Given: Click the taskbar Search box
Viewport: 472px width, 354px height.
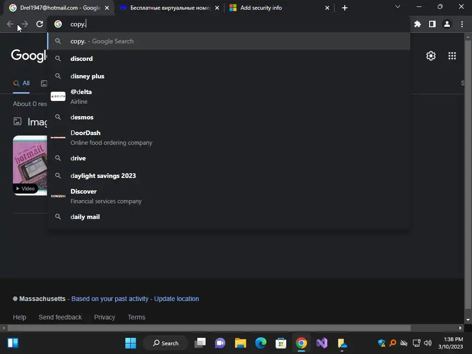Looking at the screenshot, I should [165, 343].
